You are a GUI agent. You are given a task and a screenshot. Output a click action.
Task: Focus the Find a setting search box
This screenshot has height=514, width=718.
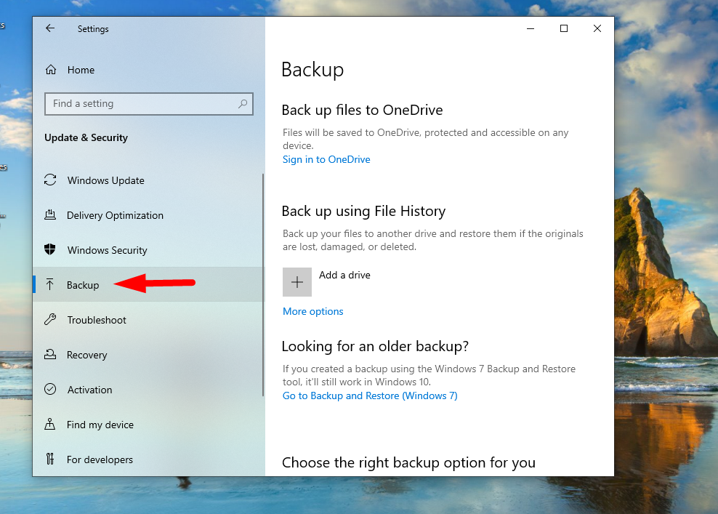pos(142,104)
